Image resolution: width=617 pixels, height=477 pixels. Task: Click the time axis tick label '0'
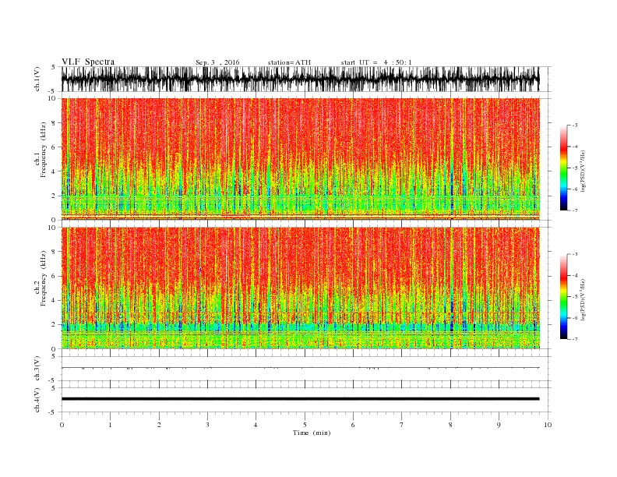click(62, 425)
